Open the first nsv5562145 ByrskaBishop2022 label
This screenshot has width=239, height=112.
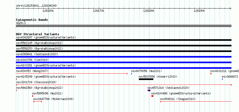click(39, 43)
